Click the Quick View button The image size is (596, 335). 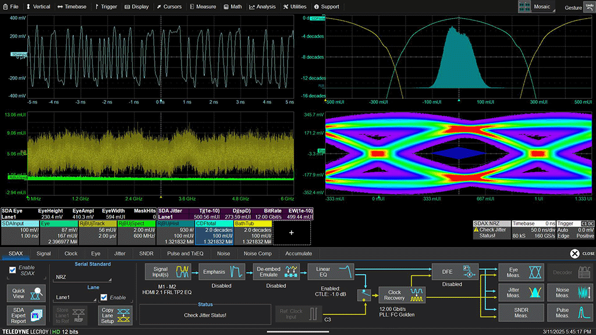coord(27,293)
